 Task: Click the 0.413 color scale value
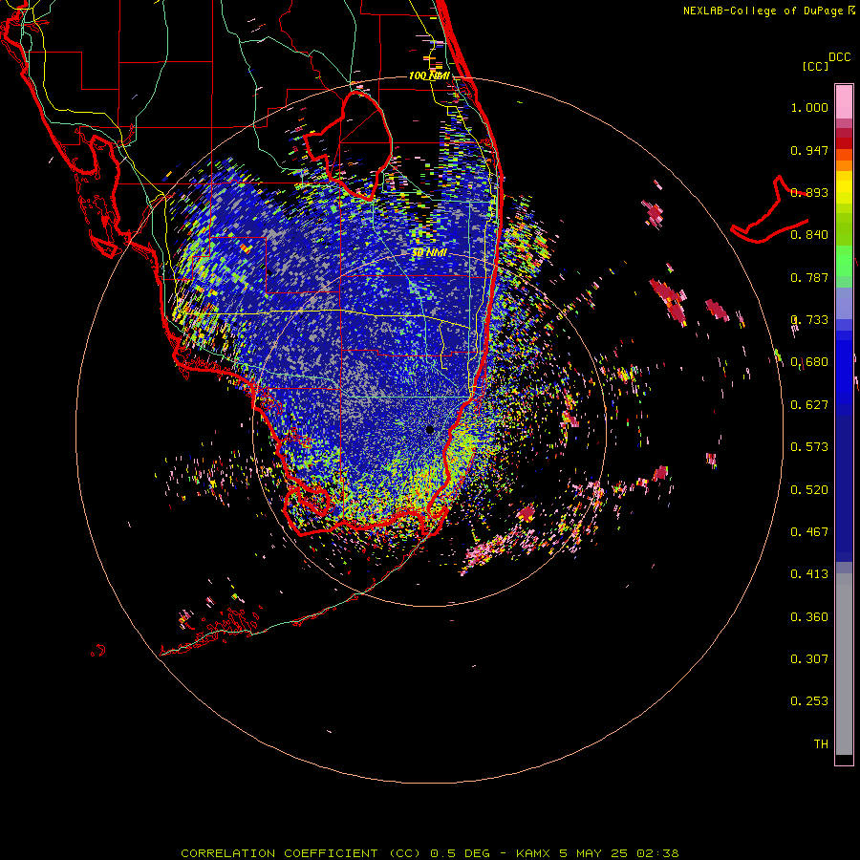(x=809, y=574)
